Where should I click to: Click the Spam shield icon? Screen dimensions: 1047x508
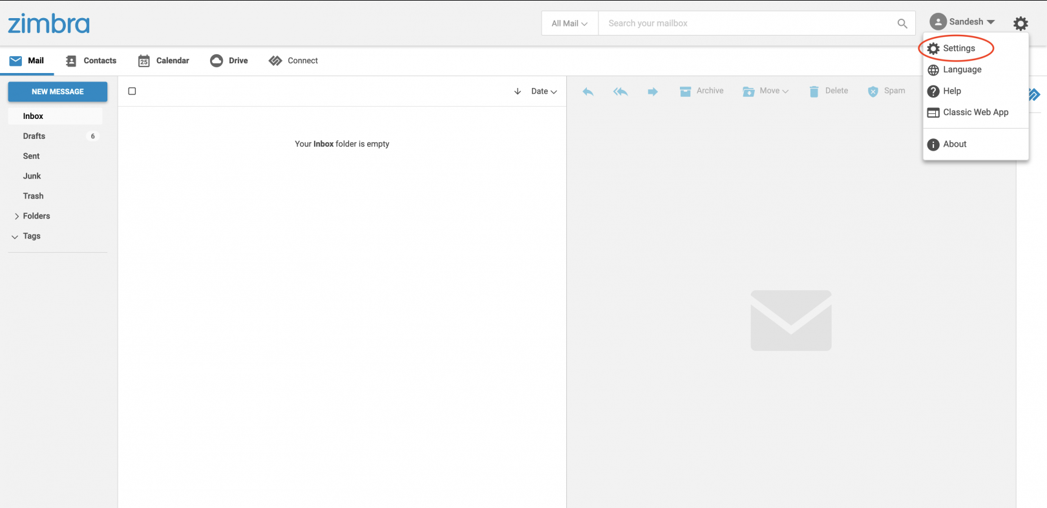873,92
